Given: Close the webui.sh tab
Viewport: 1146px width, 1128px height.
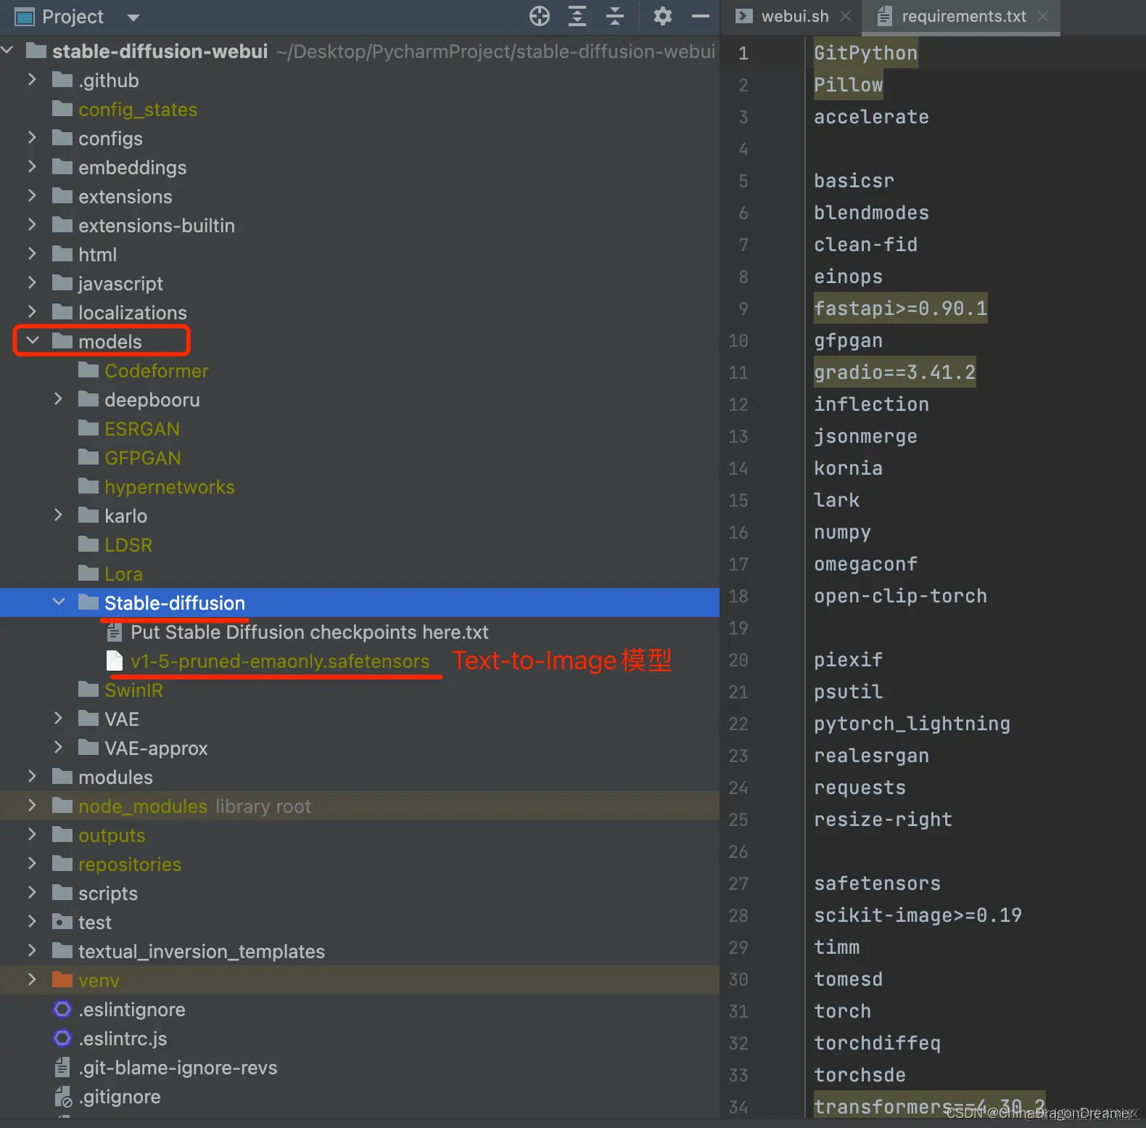Looking at the screenshot, I should (846, 16).
